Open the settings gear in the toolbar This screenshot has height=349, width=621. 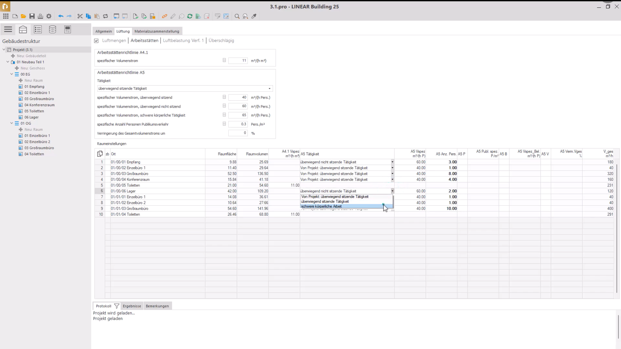(49, 16)
